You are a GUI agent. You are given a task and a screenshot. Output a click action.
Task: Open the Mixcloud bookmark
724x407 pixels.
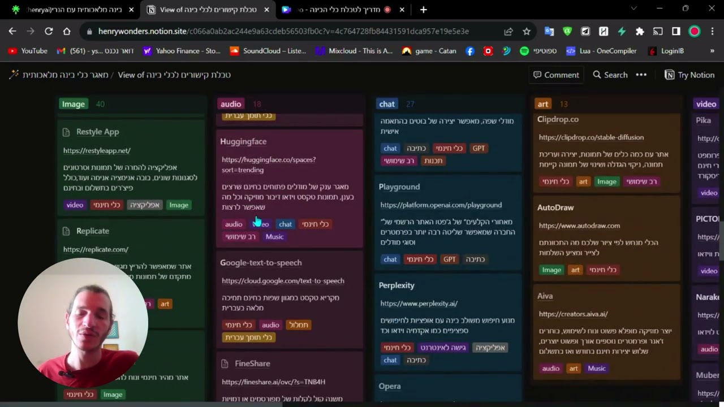tap(354, 51)
